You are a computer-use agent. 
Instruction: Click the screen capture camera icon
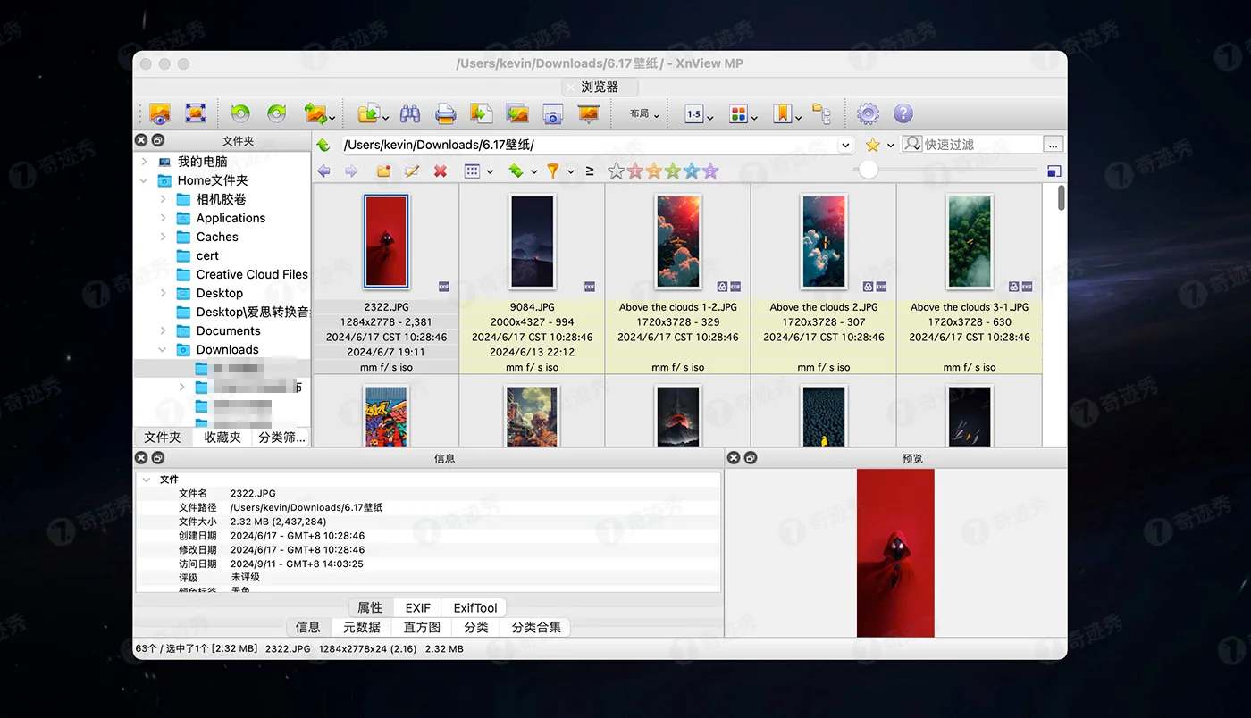(x=552, y=114)
